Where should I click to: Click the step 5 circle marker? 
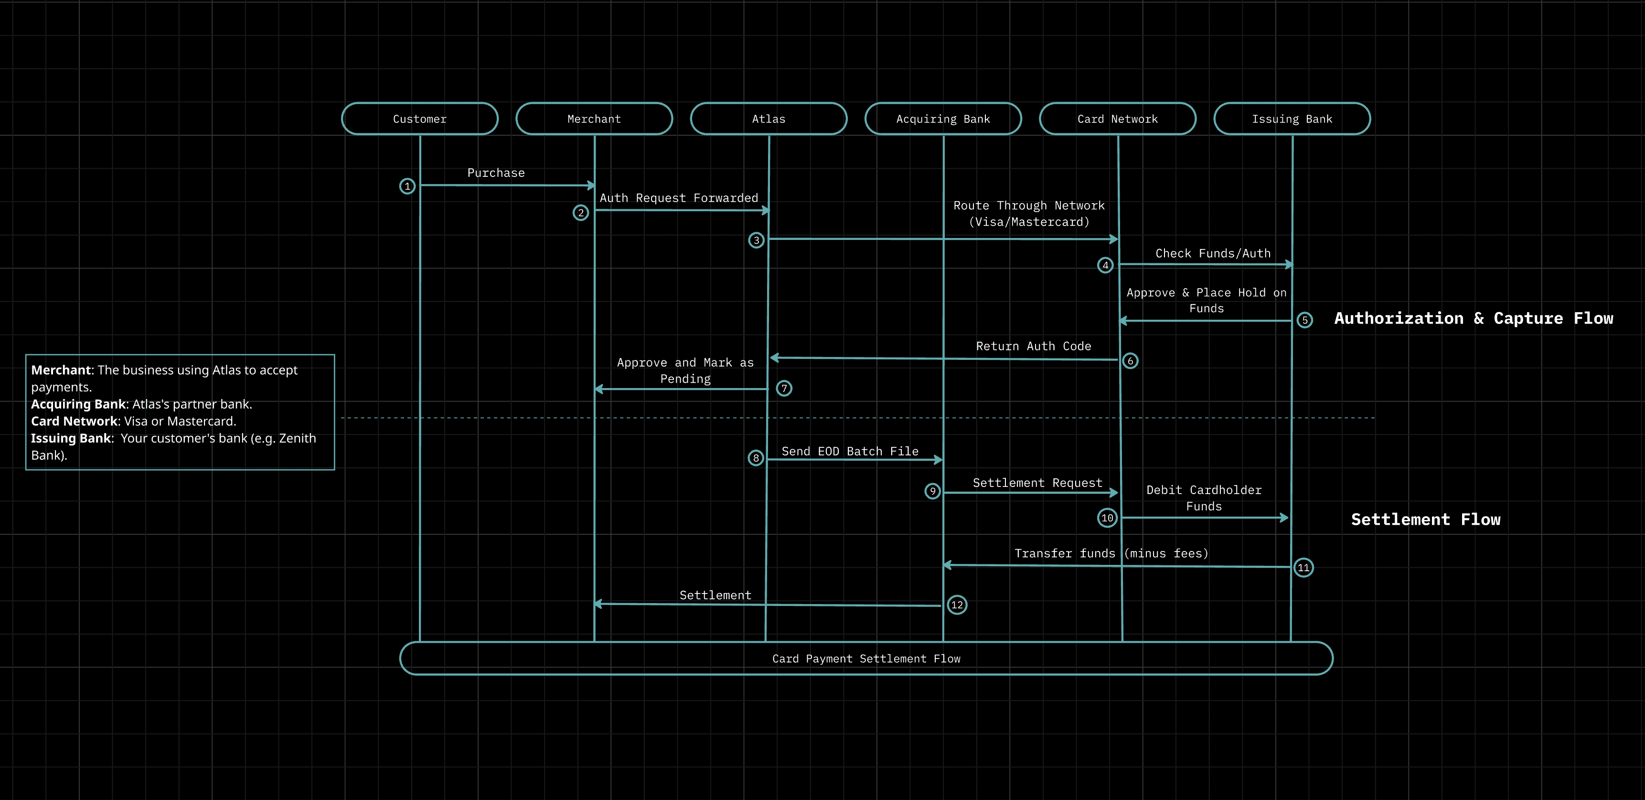[1304, 320]
